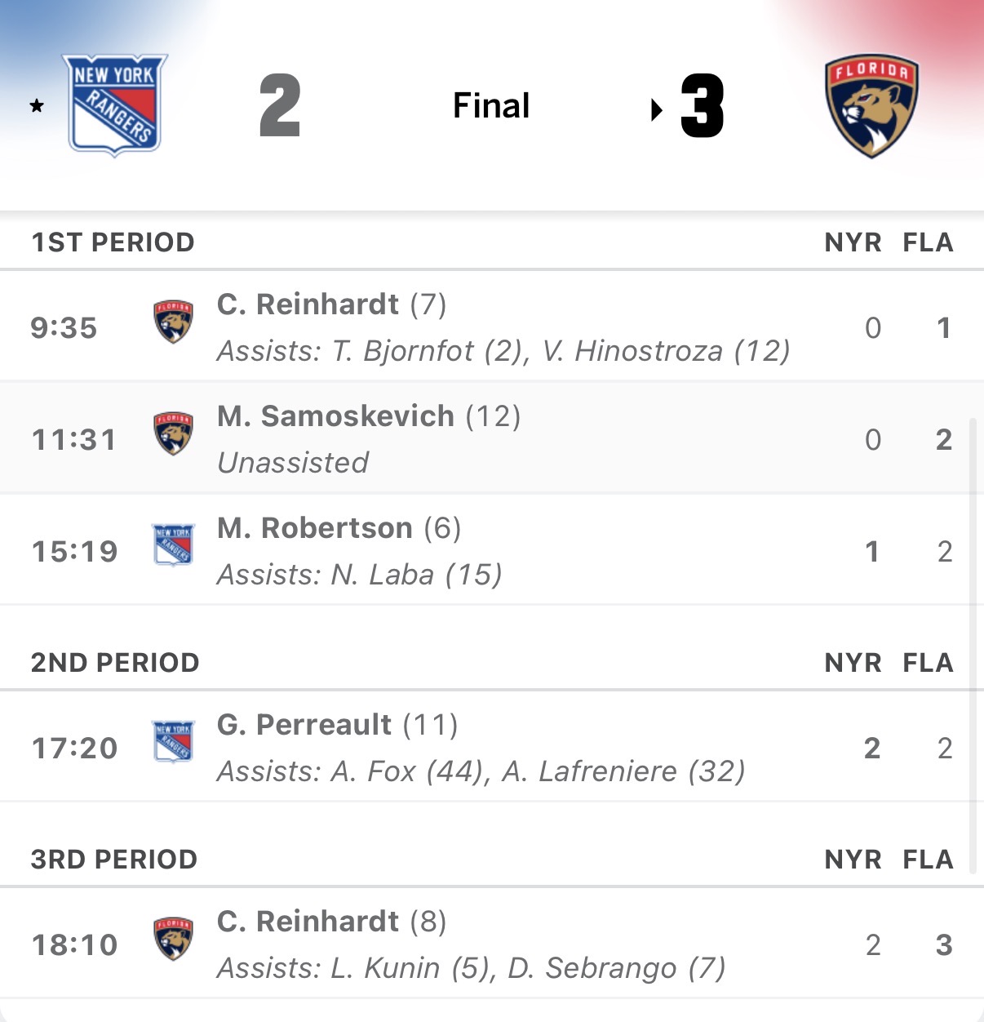Screen dimensions: 984x1022
Task: Select C. Reinhardt (8) third period goal
Action: [x=308, y=922]
